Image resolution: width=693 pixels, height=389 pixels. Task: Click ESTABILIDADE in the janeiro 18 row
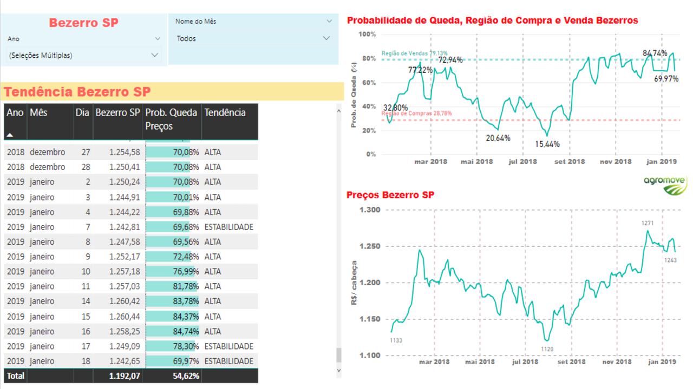point(229,361)
